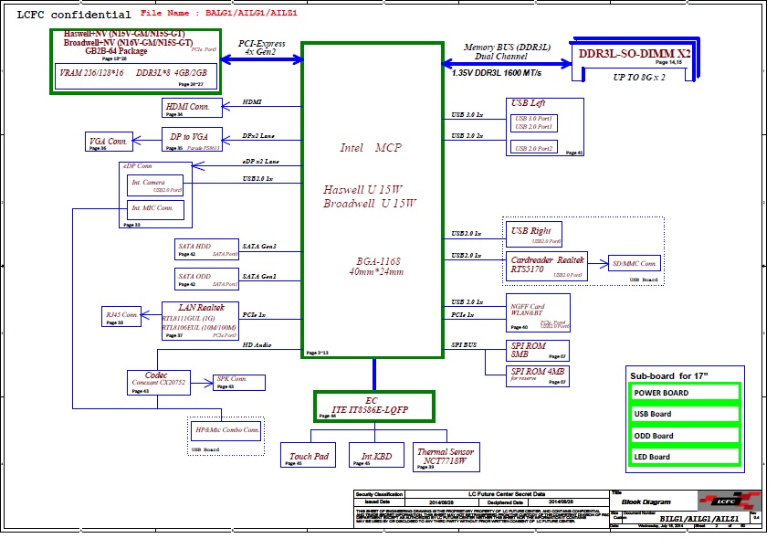Select the 1.35V DDR3L 1600 MT/s text
The width and height of the screenshot is (777, 549).
coord(497,73)
